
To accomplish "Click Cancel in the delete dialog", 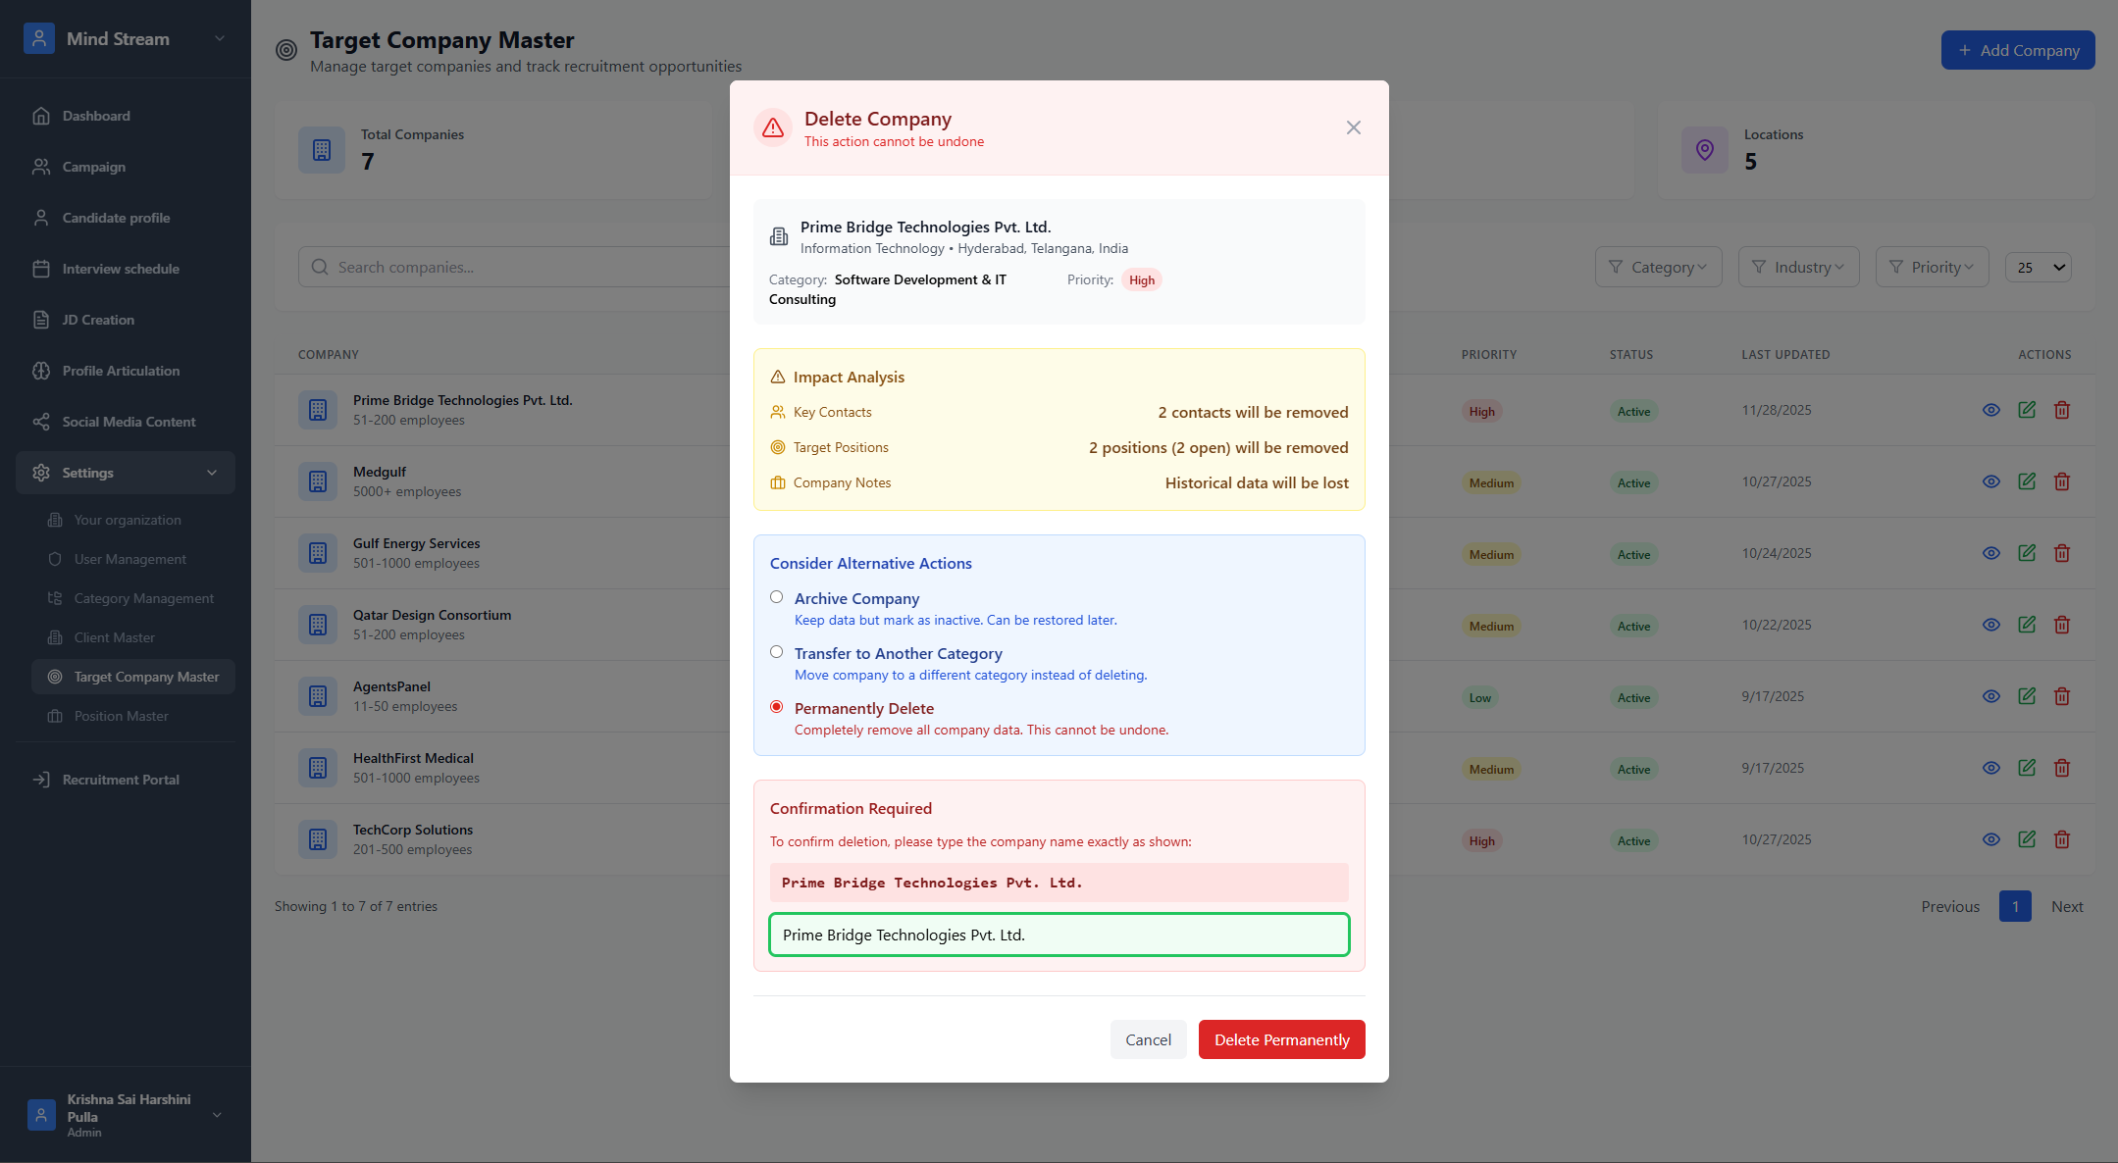I will tap(1148, 1039).
